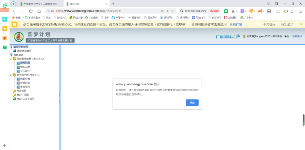
Task: Expand the address bar dropdown chevron
Action: coord(173,11)
